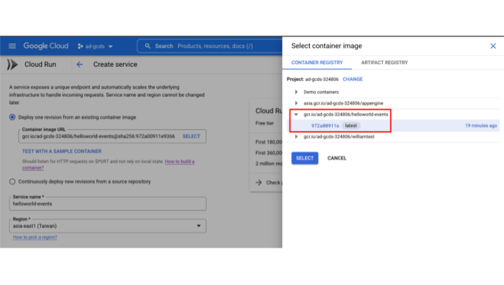Click SELECT beside the Container image URL
Image resolution: width=504 pixels, height=285 pixels.
[191, 136]
